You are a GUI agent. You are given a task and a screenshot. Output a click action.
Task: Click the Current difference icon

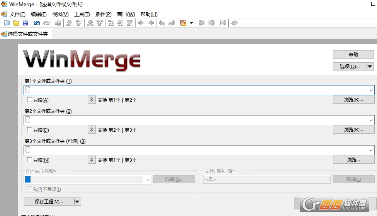point(120,23)
